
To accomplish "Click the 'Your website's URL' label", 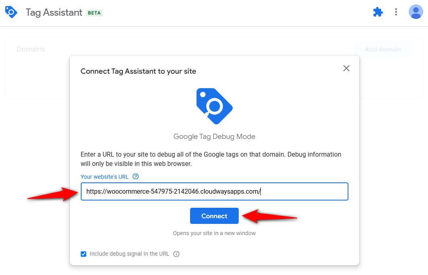I will (104, 177).
